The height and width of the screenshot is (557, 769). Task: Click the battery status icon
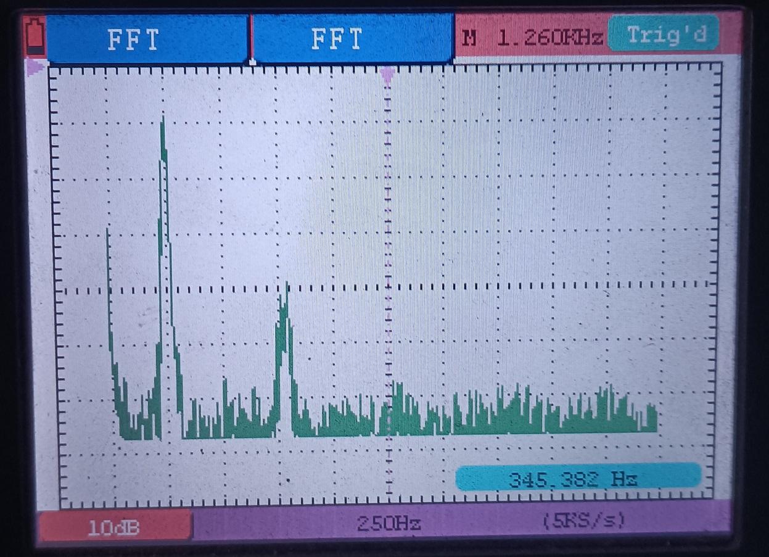click(34, 38)
